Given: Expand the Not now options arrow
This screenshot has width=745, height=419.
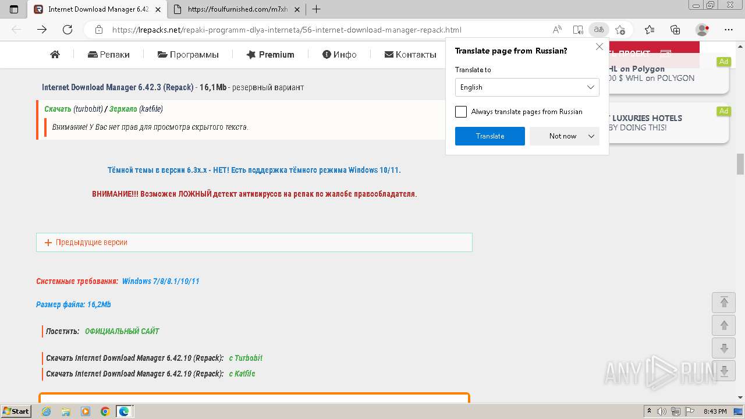Looking at the screenshot, I should click(x=591, y=136).
